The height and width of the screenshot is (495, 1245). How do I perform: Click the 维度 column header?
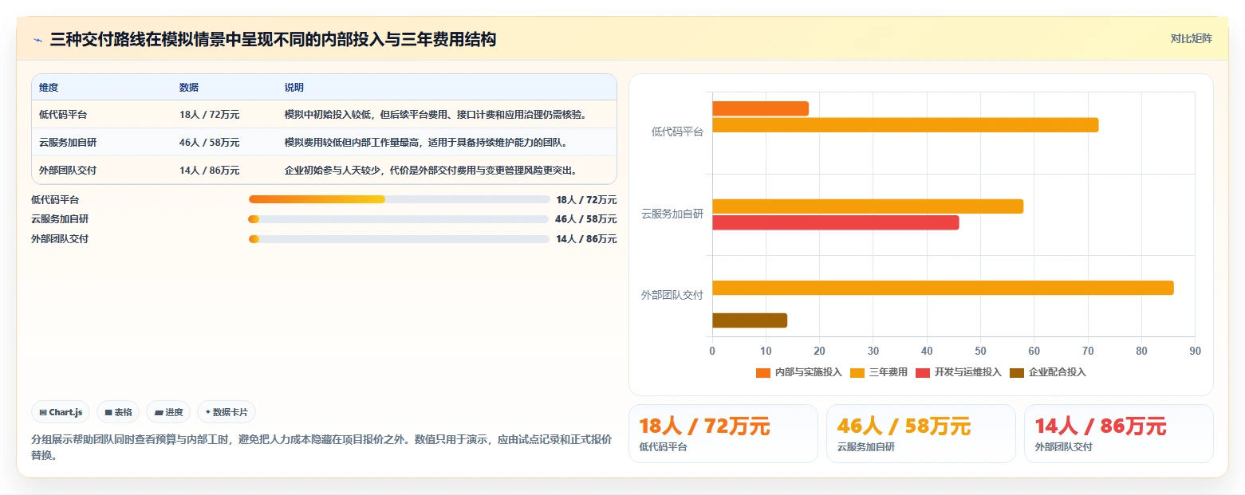click(x=49, y=88)
